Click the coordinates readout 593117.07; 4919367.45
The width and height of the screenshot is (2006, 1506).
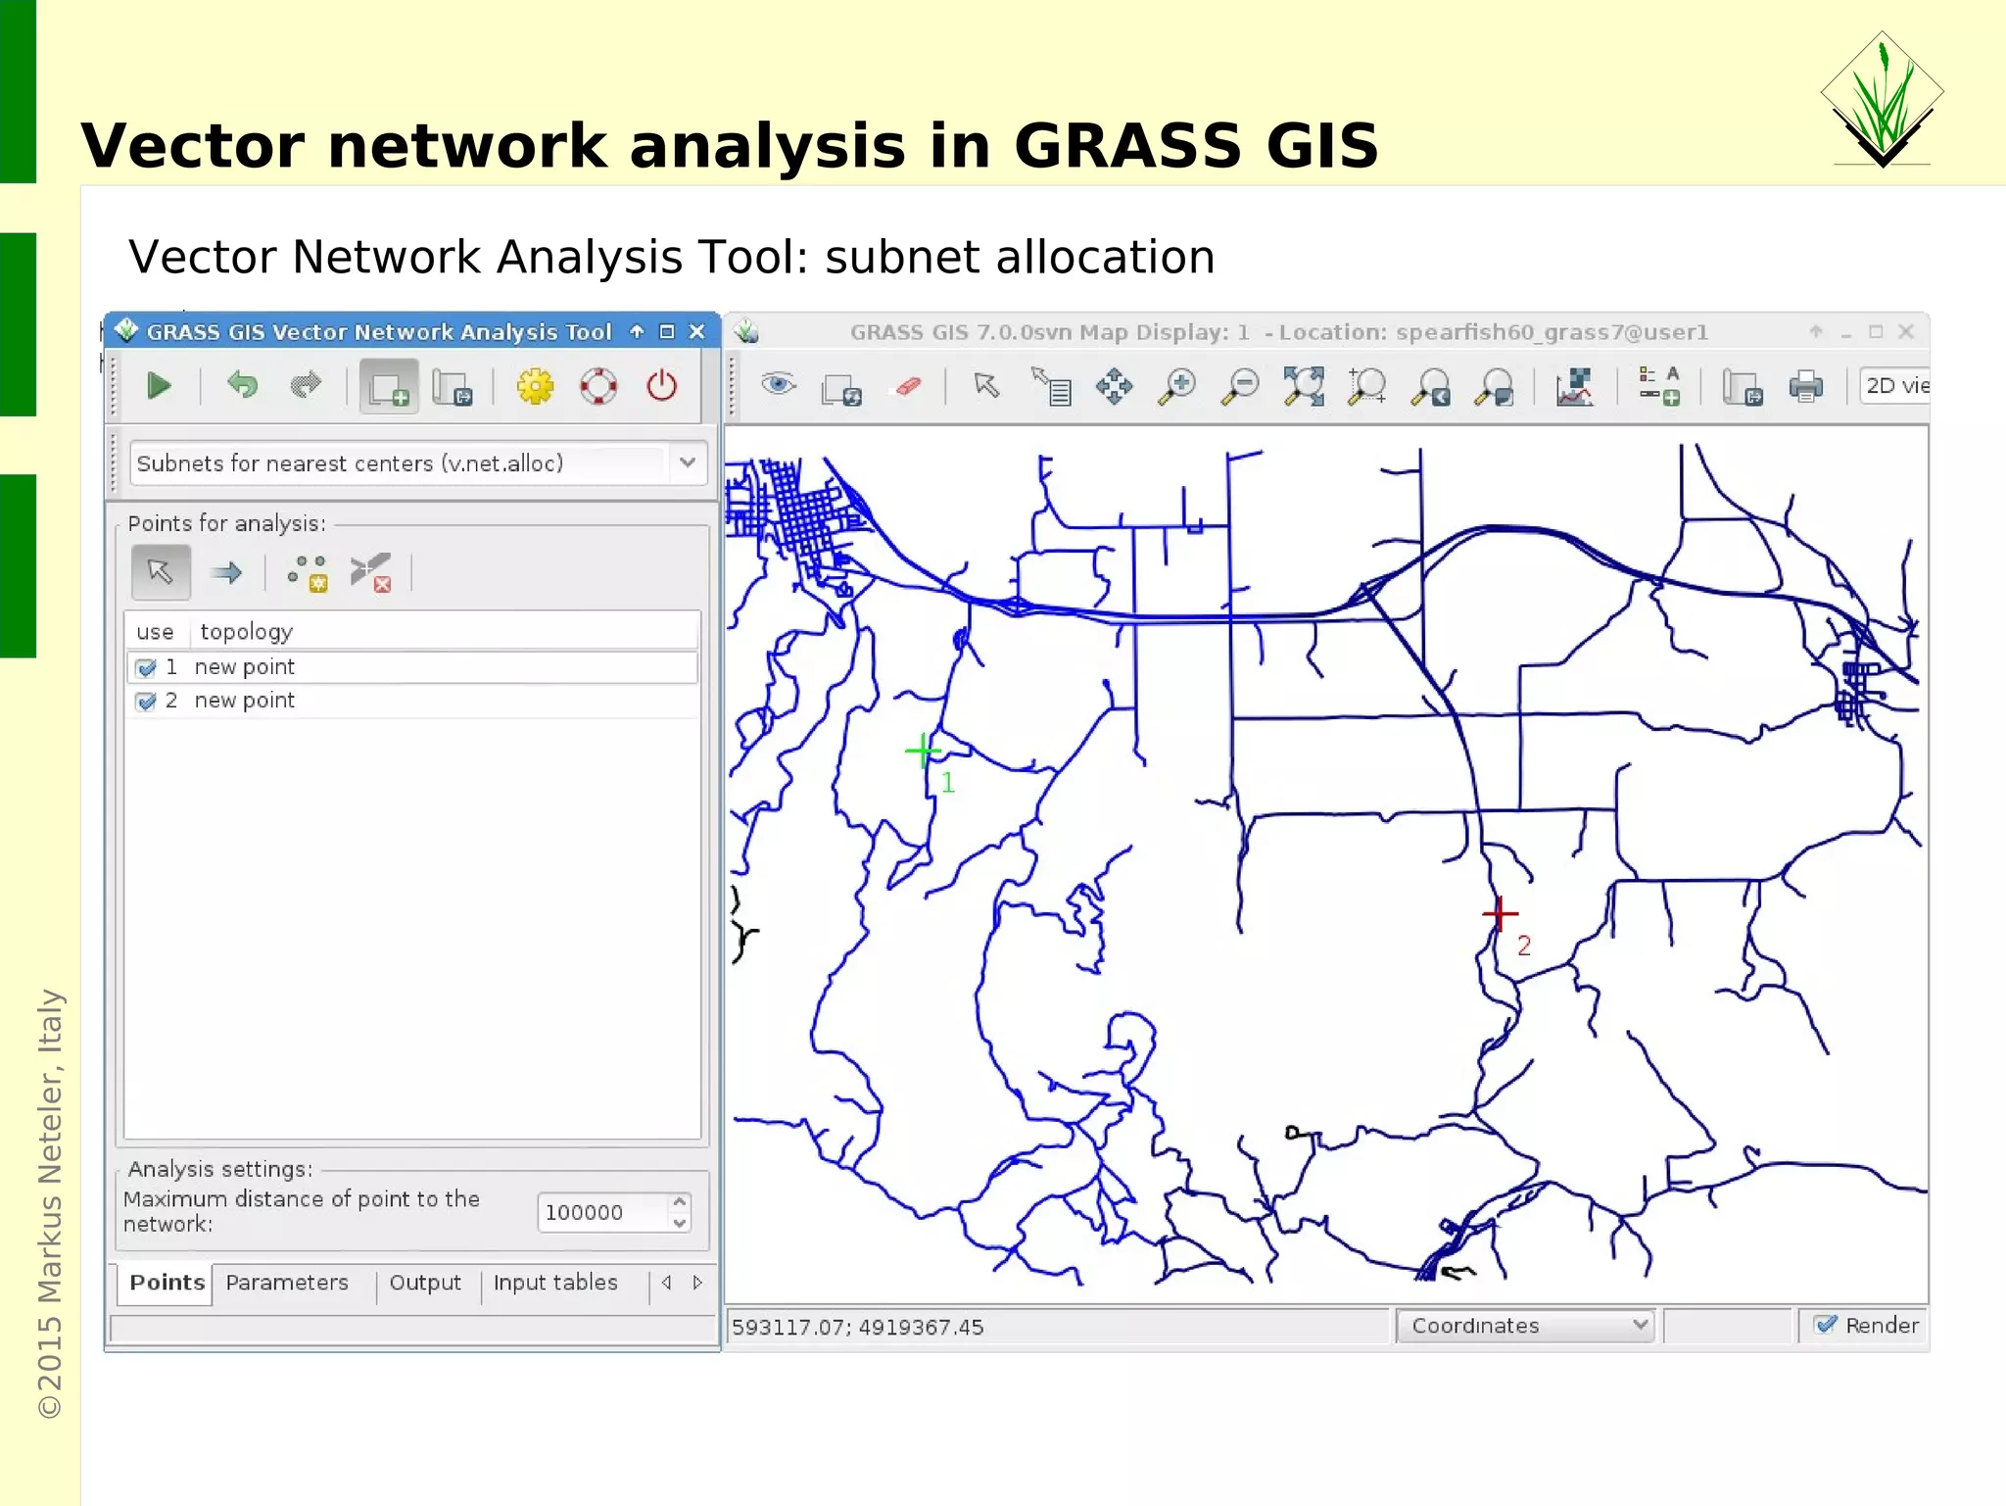coord(857,1327)
